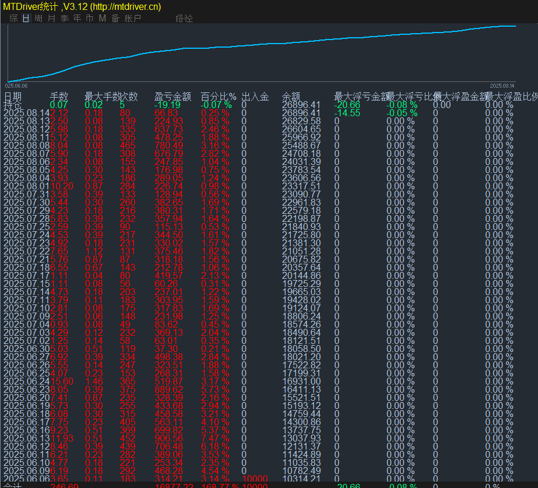Switch to the M tab
Viewport: 538px width, 488px height.
[x=102, y=18]
